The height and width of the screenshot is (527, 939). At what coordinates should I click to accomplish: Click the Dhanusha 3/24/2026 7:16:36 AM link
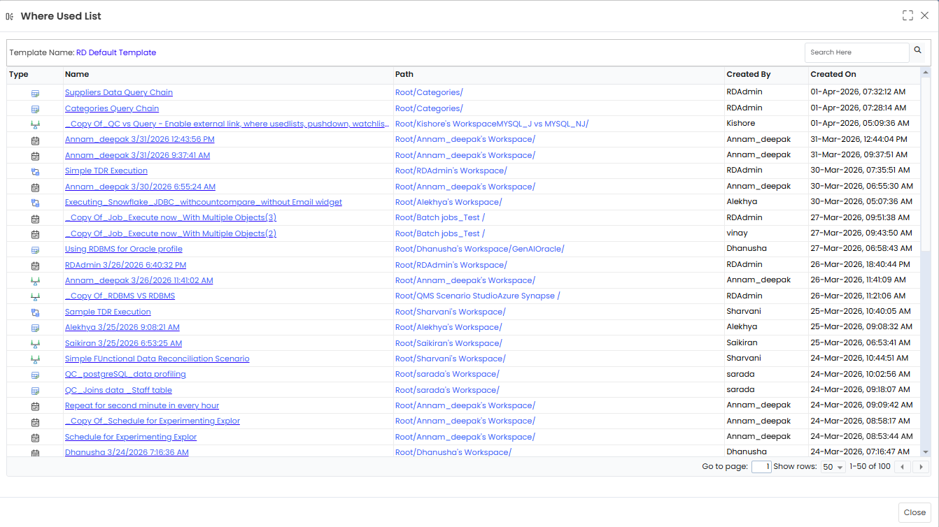127,452
